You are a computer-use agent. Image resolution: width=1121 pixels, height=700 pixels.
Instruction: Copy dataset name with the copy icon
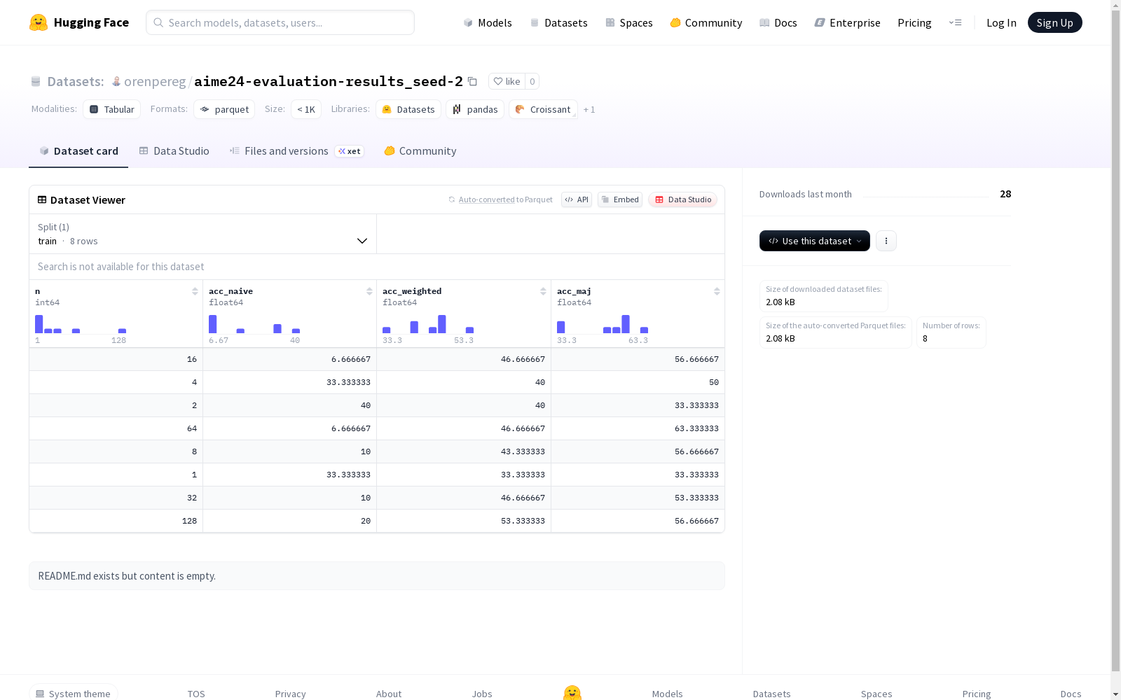pyautogui.click(x=472, y=81)
